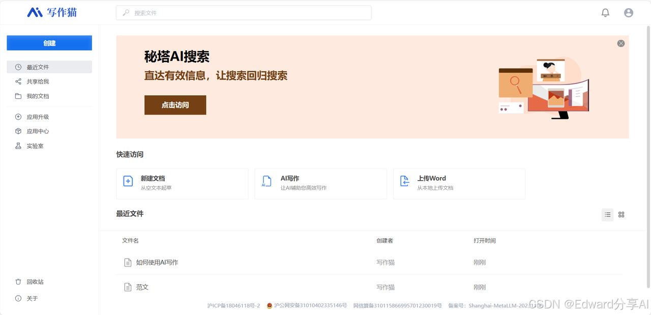The width and height of the screenshot is (651, 315).
Task: Switch to grid view
Action: point(621,215)
